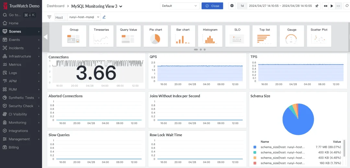Expand the Metrics submenu arrow
Viewport: 350px width, 168px height.
pos(39,65)
